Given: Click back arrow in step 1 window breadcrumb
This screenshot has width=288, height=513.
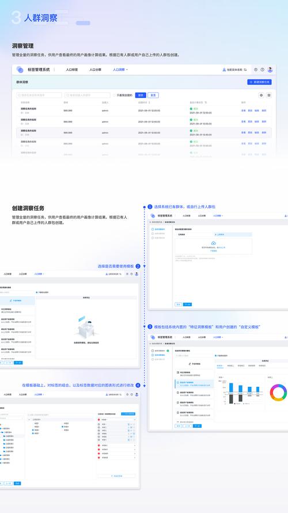Looking at the screenshot, I should point(150,222).
